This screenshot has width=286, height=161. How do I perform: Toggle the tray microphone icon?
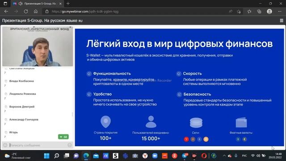pos(236,156)
